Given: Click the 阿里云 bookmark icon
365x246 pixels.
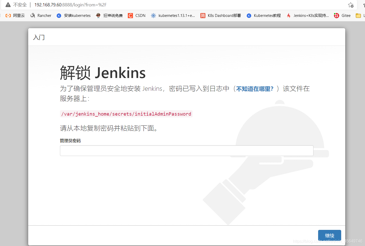Looking at the screenshot, I should pyautogui.click(x=8, y=16).
